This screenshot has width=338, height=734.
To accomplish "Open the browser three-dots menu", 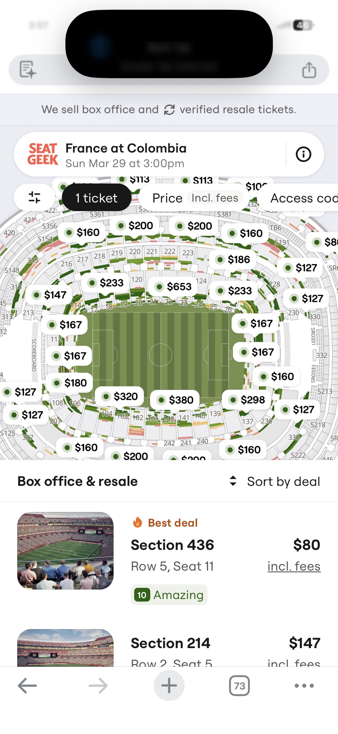I will click(x=304, y=685).
